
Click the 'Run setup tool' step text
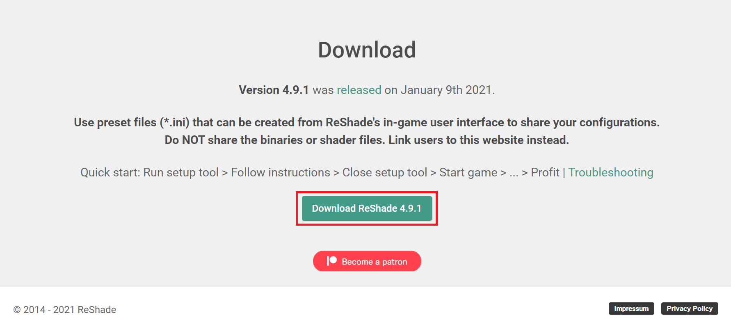(181, 172)
